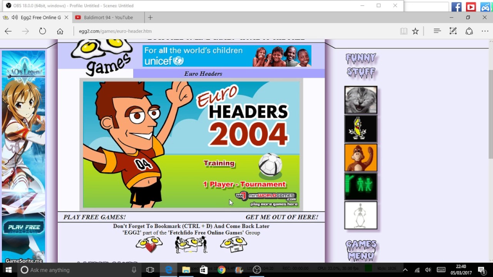Open the laughing cat thumbnail
The image size is (493, 277).
[x=361, y=100]
